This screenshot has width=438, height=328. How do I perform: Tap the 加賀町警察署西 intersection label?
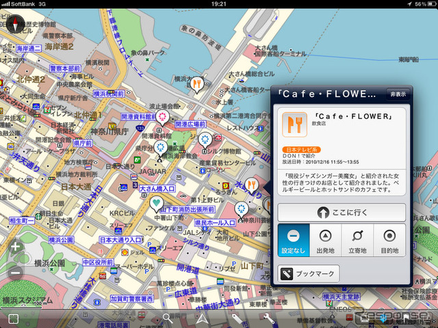pos(132,299)
